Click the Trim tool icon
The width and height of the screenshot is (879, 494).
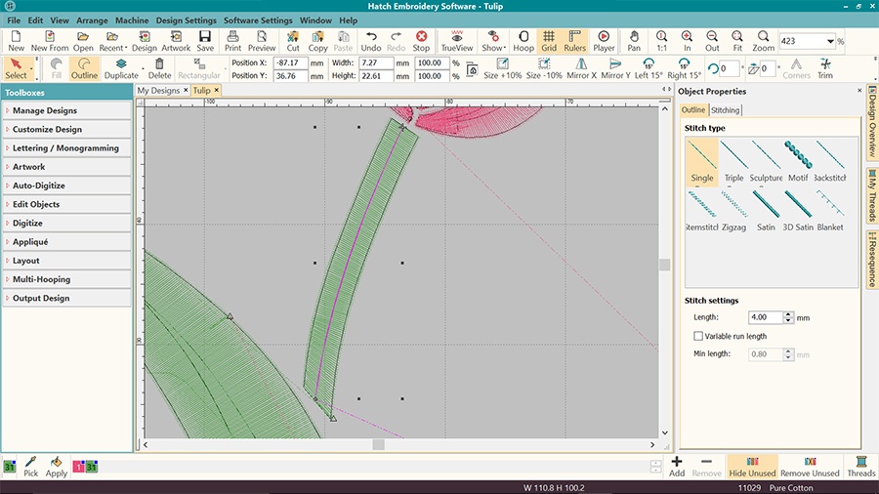825,68
